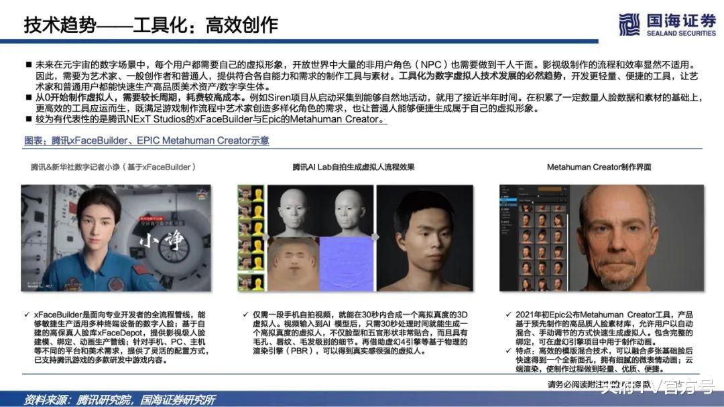Screen dimensions: 724x407
Task: Click the caption 腾讯AI Lab自拍生成虚拟人流程效果
Action: (354, 167)
